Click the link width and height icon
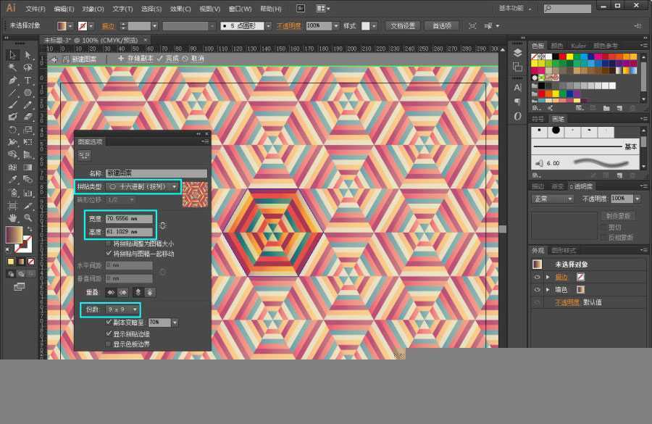The image size is (652, 424). click(162, 225)
